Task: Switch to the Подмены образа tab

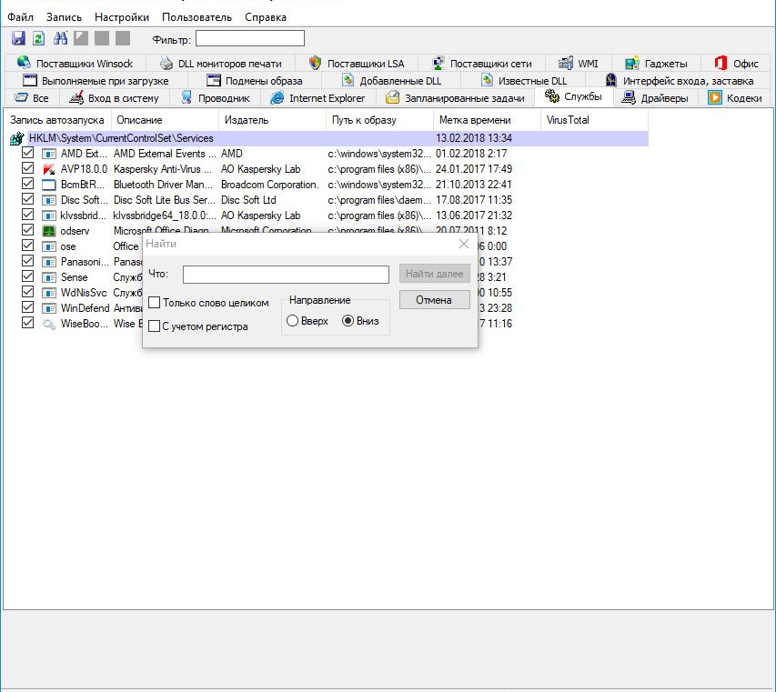Action: [255, 81]
